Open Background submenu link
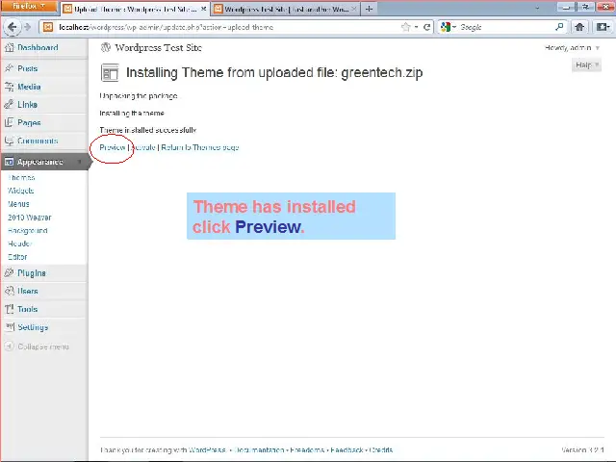Viewport: 616px width, 462px height. click(x=28, y=230)
